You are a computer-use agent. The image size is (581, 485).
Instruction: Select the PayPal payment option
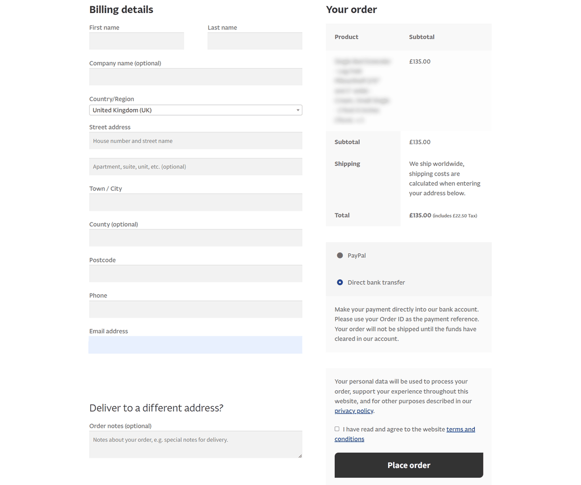coord(340,256)
